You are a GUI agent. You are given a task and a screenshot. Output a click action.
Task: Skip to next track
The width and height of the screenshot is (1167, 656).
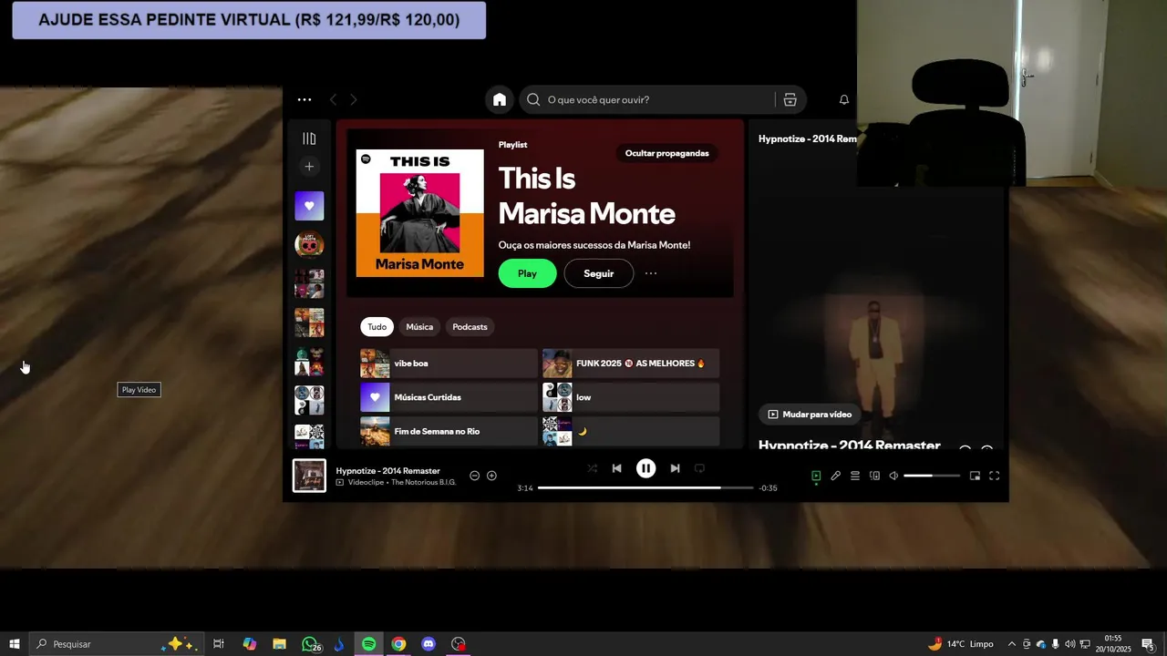coord(675,468)
